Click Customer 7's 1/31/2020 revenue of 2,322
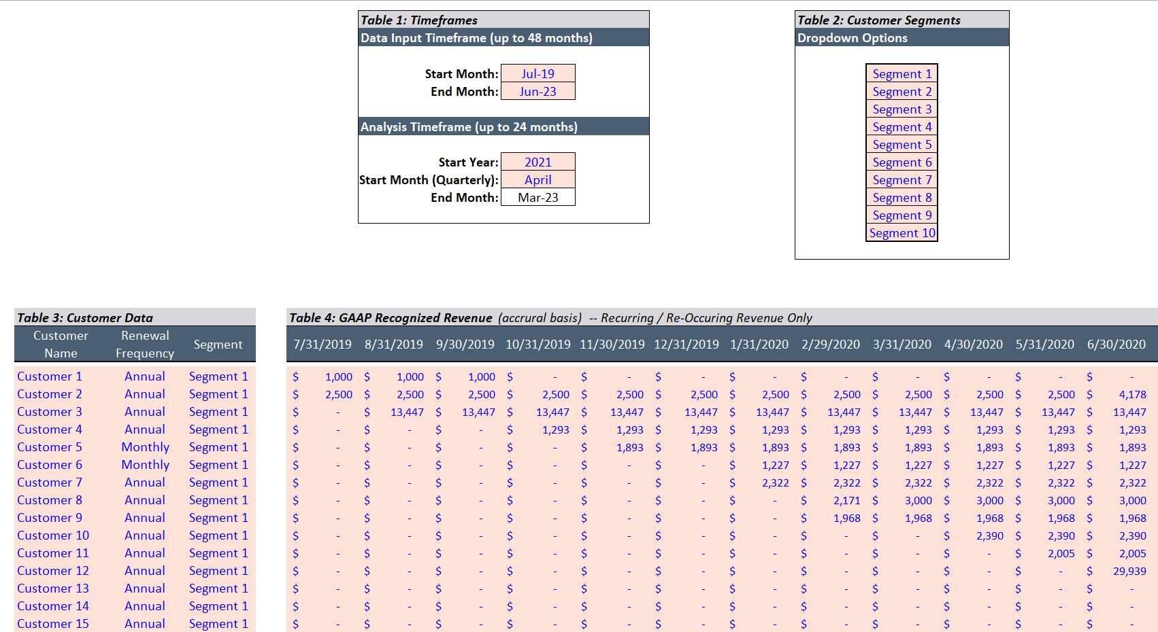Image resolution: width=1158 pixels, height=632 pixels. pos(776,482)
